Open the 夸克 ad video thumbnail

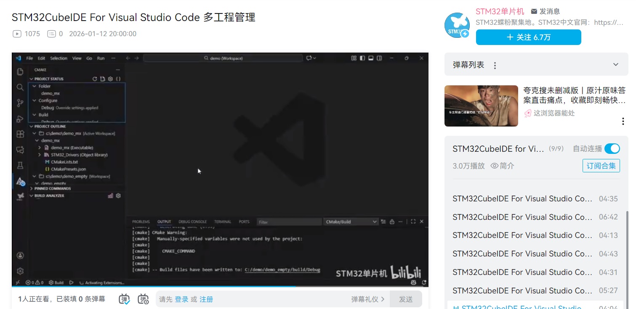[x=481, y=106]
